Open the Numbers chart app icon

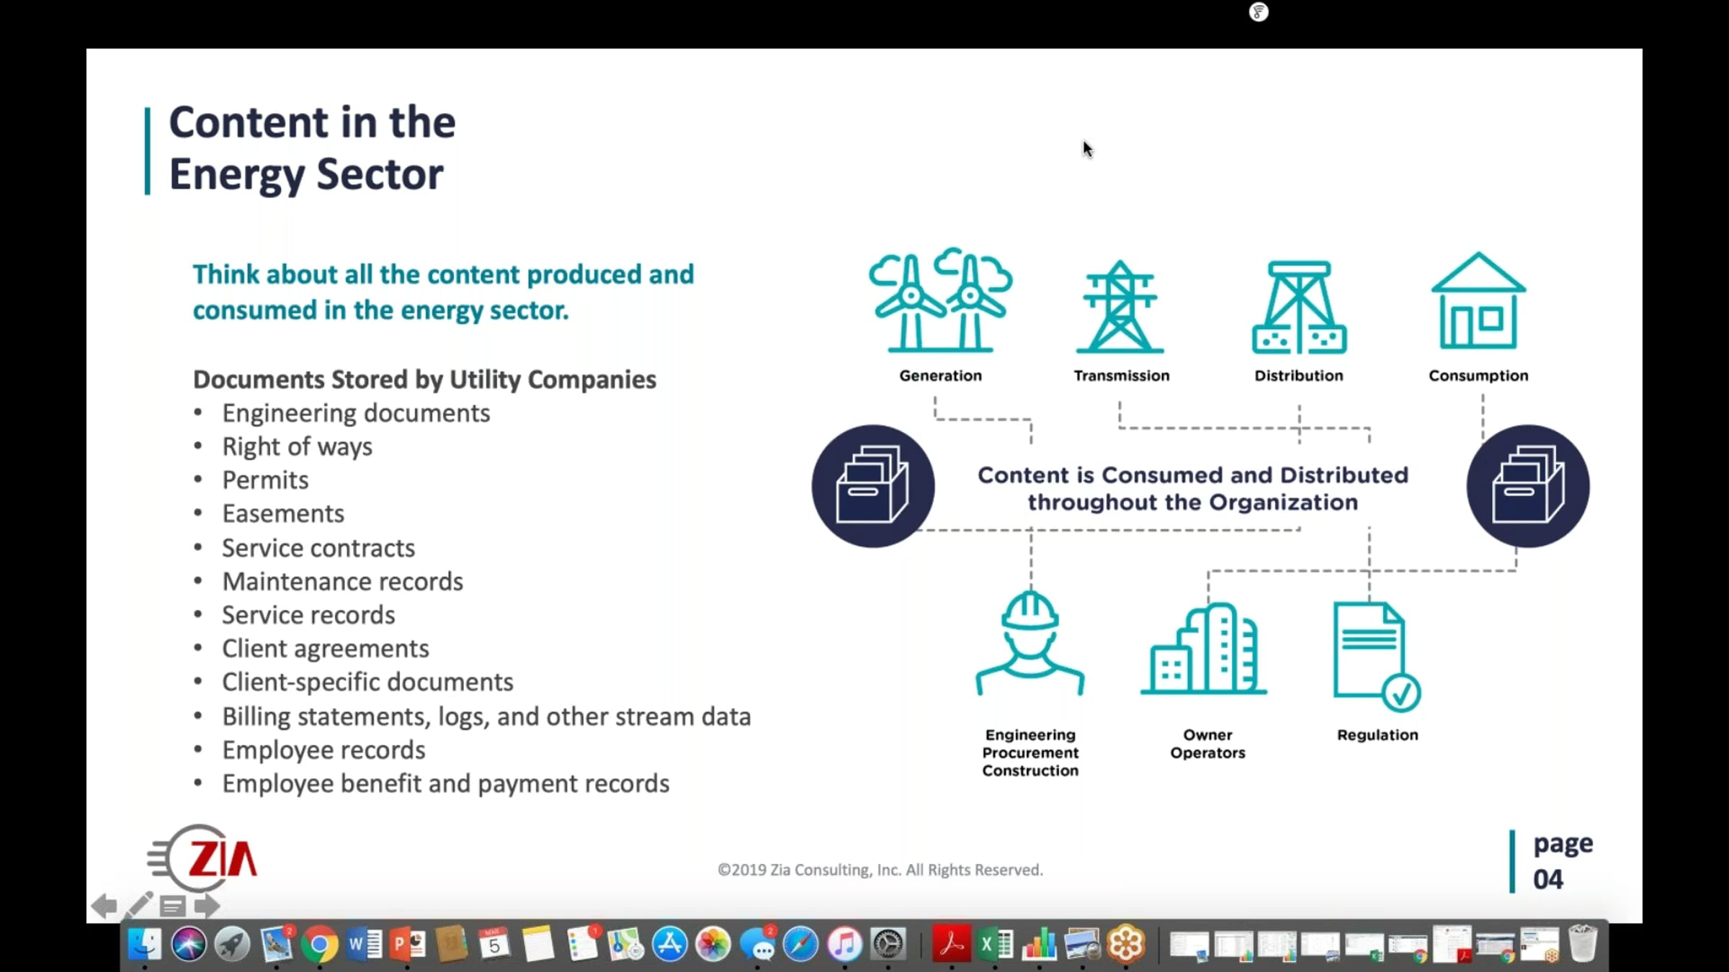pyautogui.click(x=1040, y=945)
